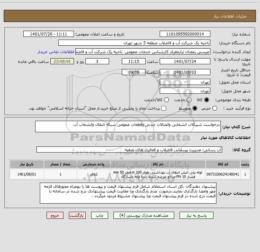Click the ردیف column header

coord(245,164)
